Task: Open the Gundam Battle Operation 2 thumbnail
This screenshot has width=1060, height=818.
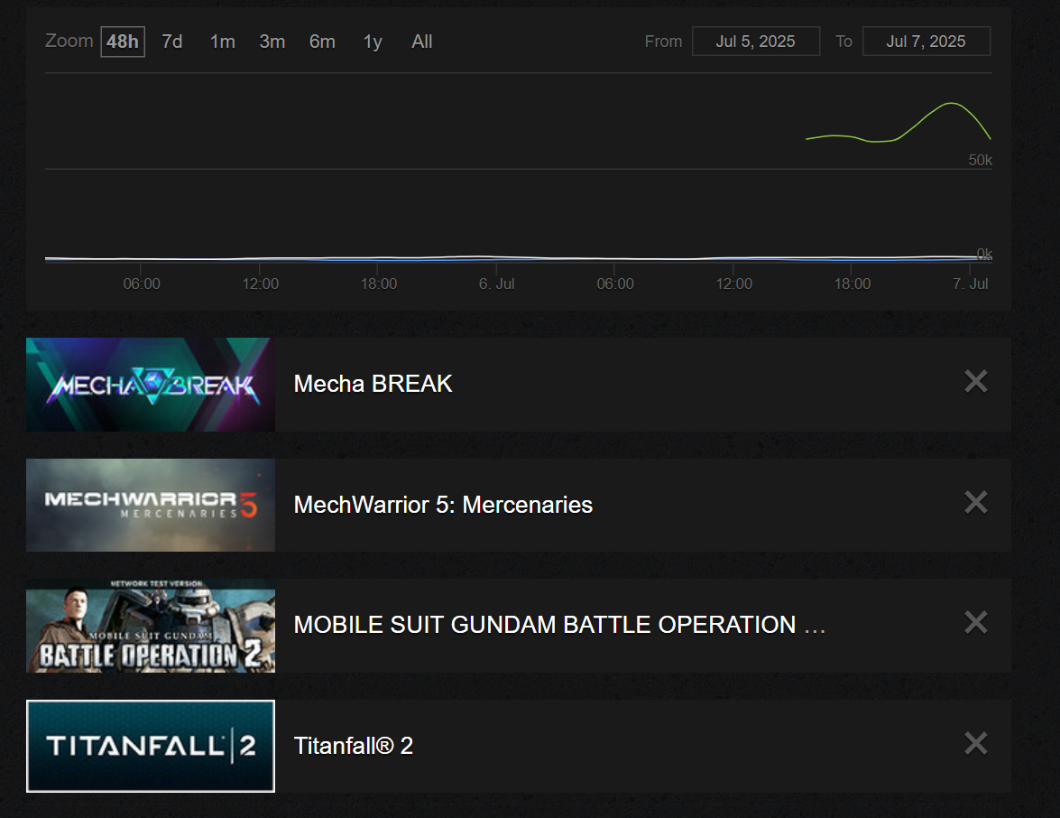Action: (151, 626)
